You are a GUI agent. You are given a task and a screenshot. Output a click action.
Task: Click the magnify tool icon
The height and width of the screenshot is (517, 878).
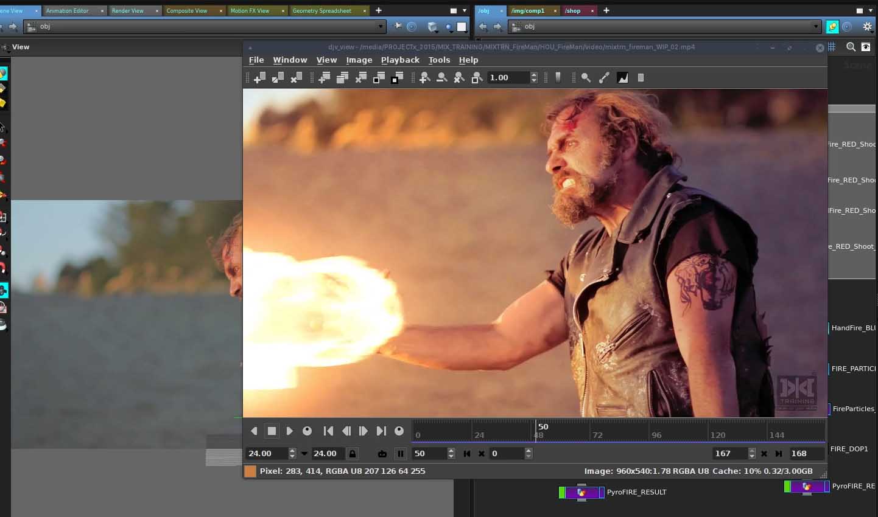point(586,78)
